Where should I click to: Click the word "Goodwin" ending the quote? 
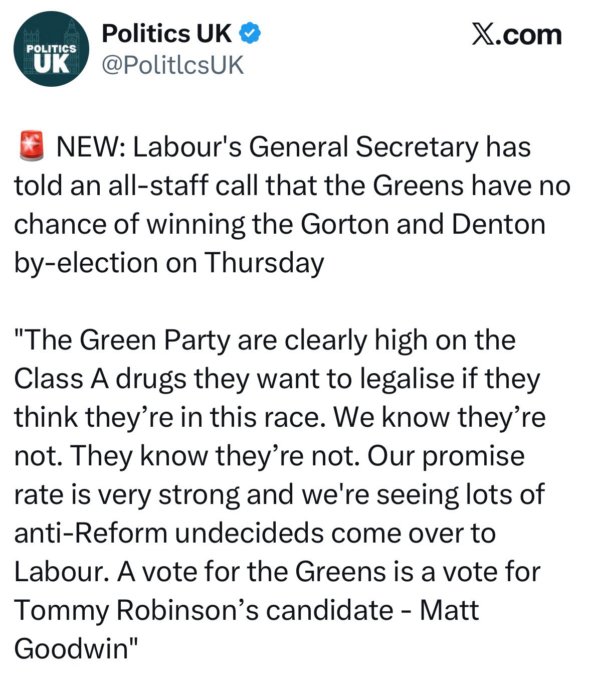click(72, 648)
